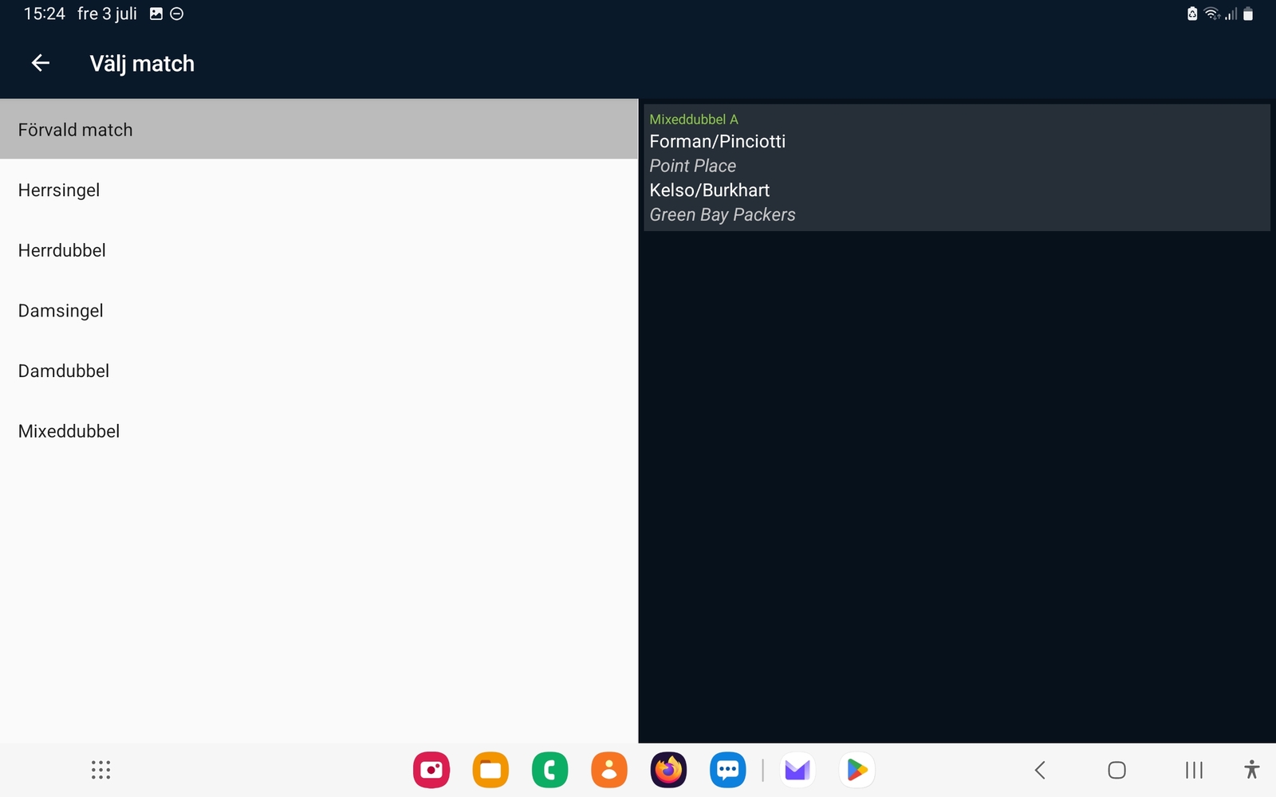Open the Herrsingel category

coord(319,190)
